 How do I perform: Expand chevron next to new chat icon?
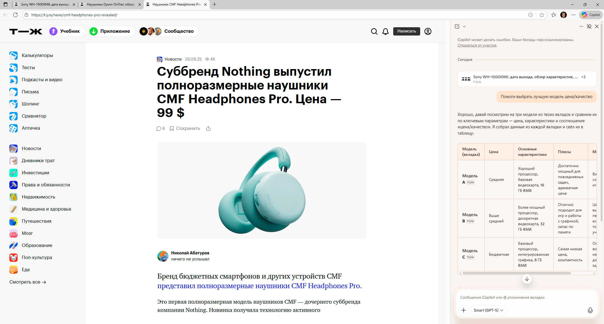(464, 26)
